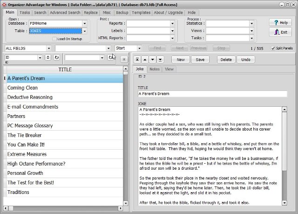298x214 pixels.
Task: Expand the Labels dropdown
Action: point(172,31)
